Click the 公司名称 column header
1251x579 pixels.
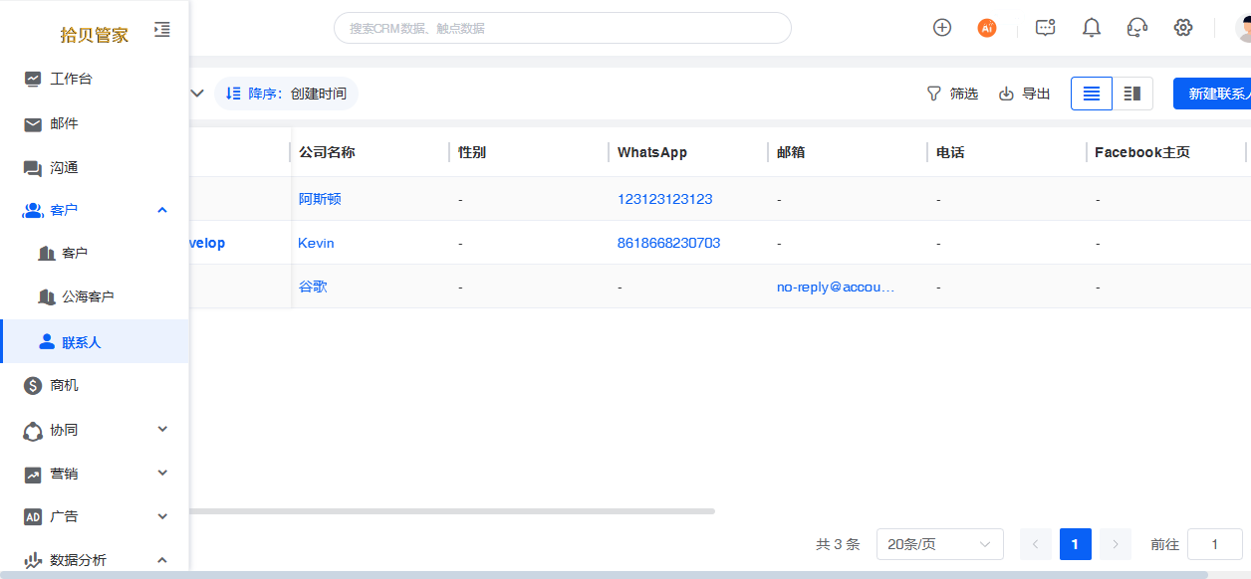click(327, 152)
